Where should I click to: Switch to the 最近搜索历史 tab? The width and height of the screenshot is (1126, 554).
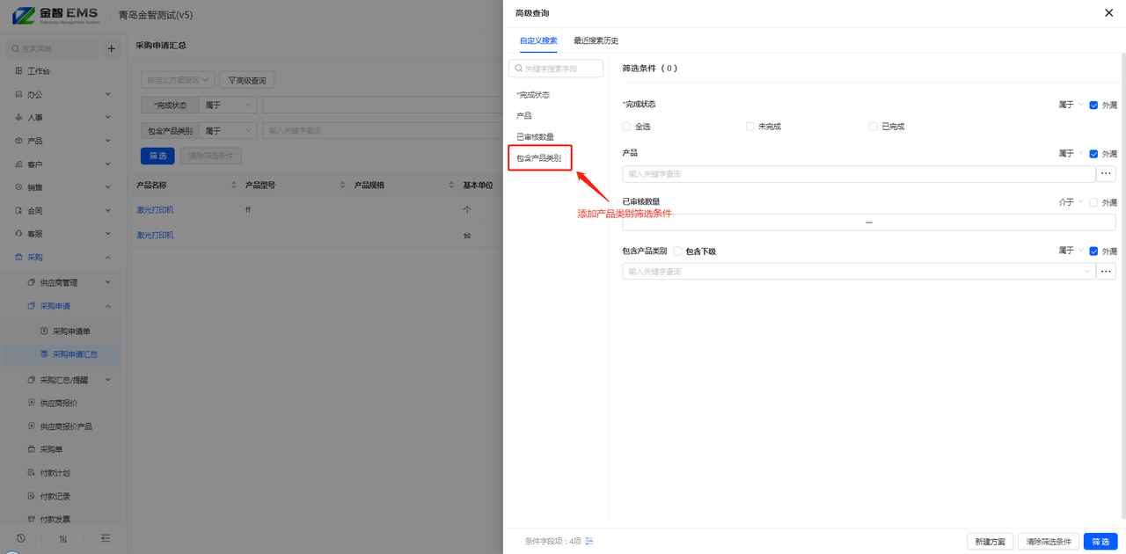tap(596, 40)
